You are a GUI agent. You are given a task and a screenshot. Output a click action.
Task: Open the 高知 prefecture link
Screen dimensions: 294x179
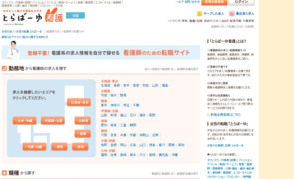tap(181, 145)
